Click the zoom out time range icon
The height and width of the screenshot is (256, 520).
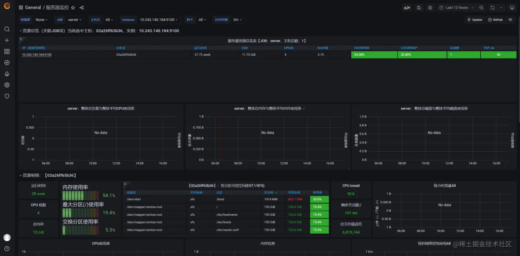[x=481, y=8]
